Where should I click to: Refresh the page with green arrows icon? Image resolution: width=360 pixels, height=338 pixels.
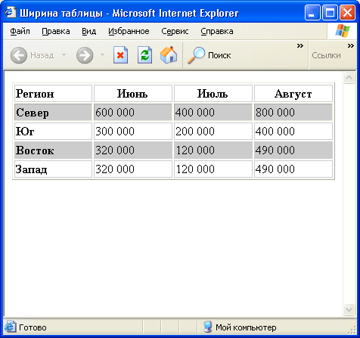coord(144,55)
